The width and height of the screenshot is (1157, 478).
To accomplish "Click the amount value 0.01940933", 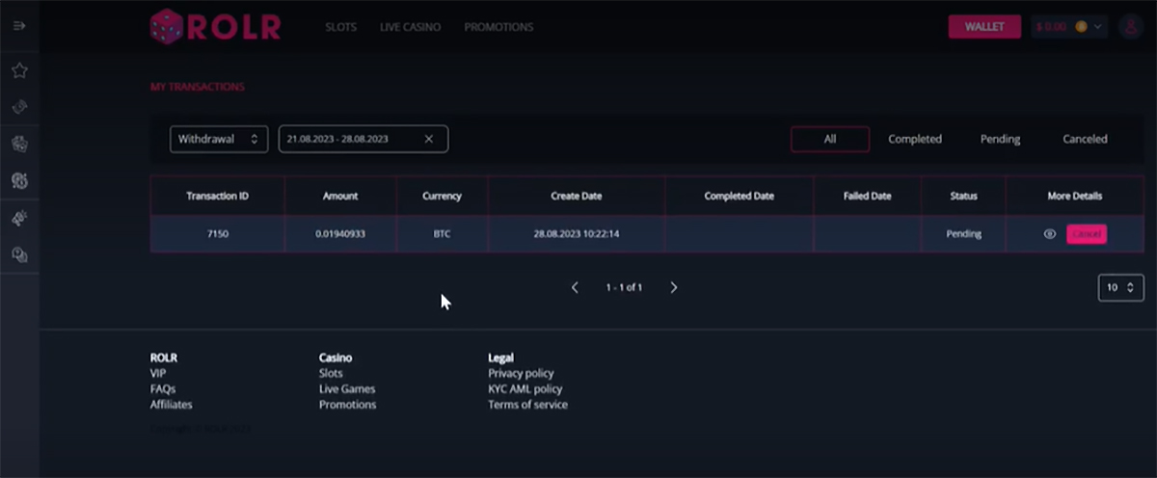I will click(340, 234).
